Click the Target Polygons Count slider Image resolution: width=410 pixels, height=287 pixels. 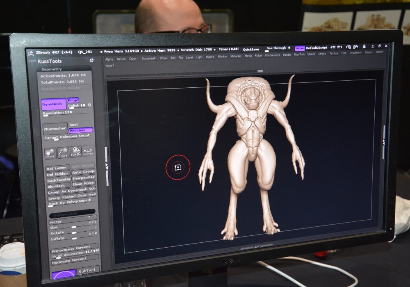coord(68,137)
